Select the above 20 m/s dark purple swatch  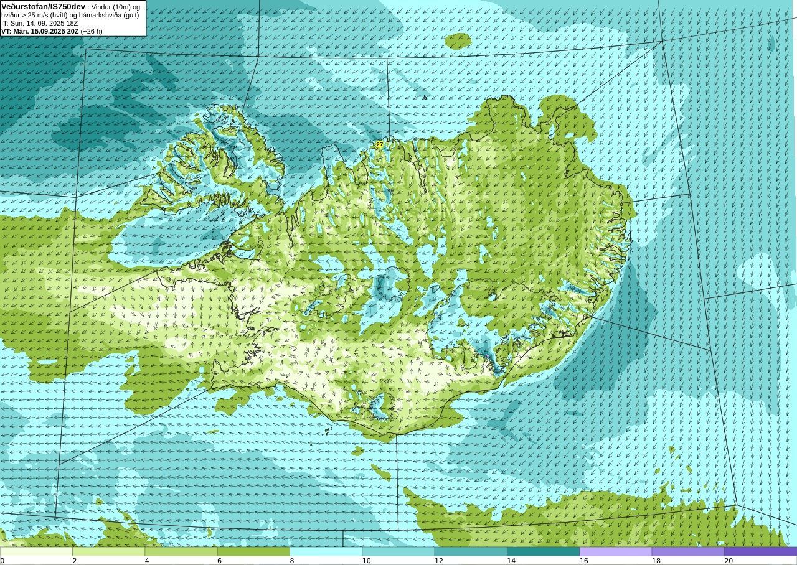pyautogui.click(x=760, y=551)
